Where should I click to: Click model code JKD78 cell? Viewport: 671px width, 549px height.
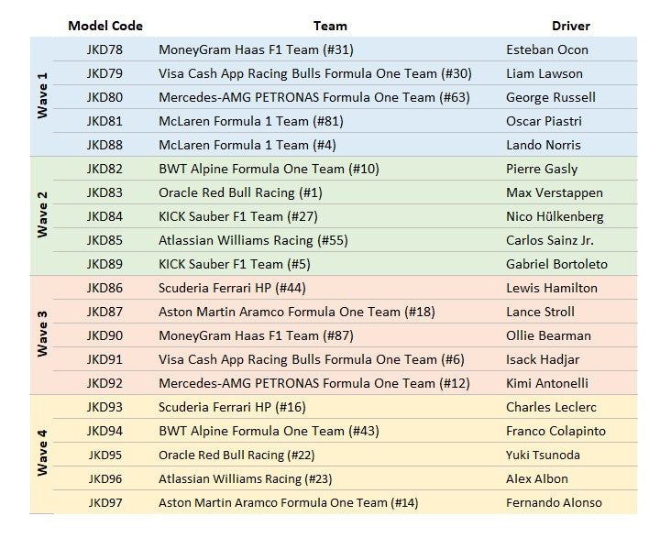point(104,49)
